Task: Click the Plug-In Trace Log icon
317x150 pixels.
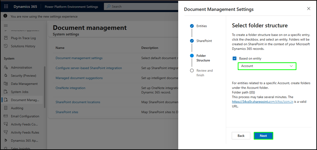Action: point(6,38)
